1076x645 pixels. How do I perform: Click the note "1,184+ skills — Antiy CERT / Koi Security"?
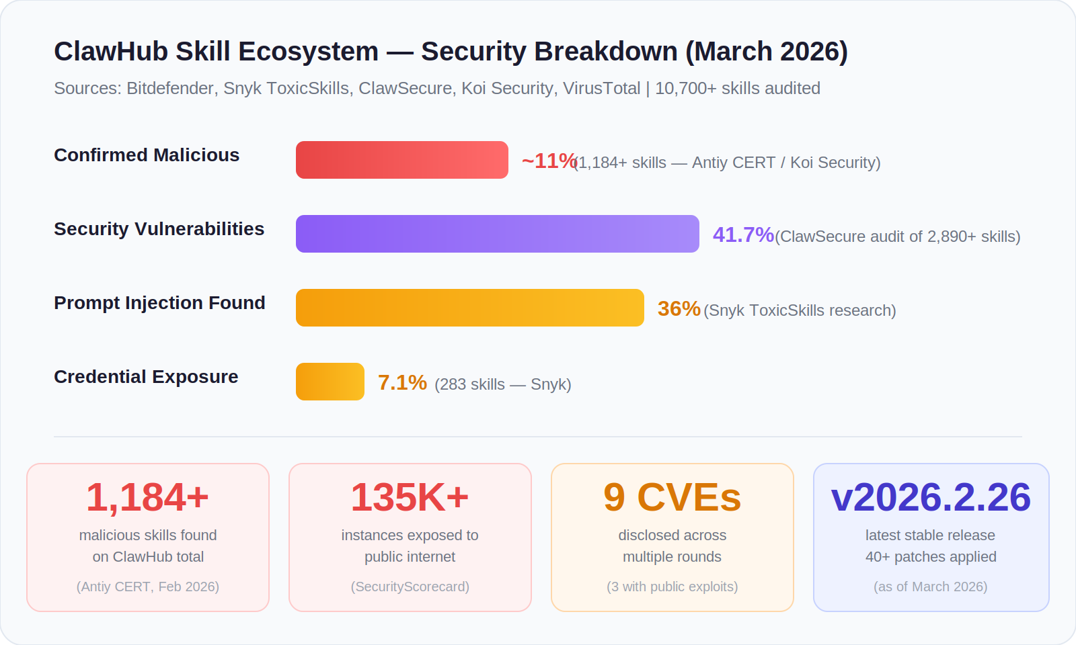tap(727, 163)
